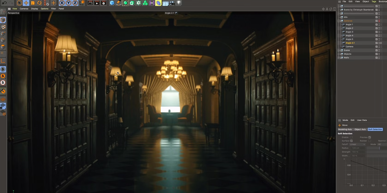Add a Camera object from toolbar
The image size is (387, 193).
pos(172,3)
